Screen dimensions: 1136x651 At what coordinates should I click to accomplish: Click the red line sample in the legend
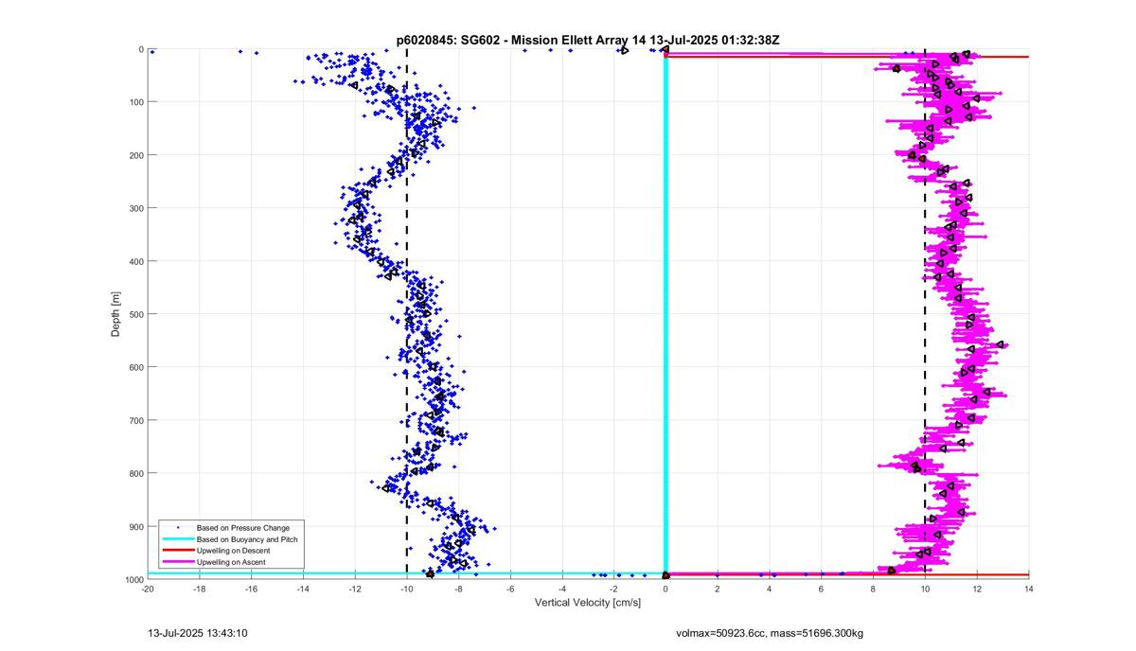pos(177,551)
